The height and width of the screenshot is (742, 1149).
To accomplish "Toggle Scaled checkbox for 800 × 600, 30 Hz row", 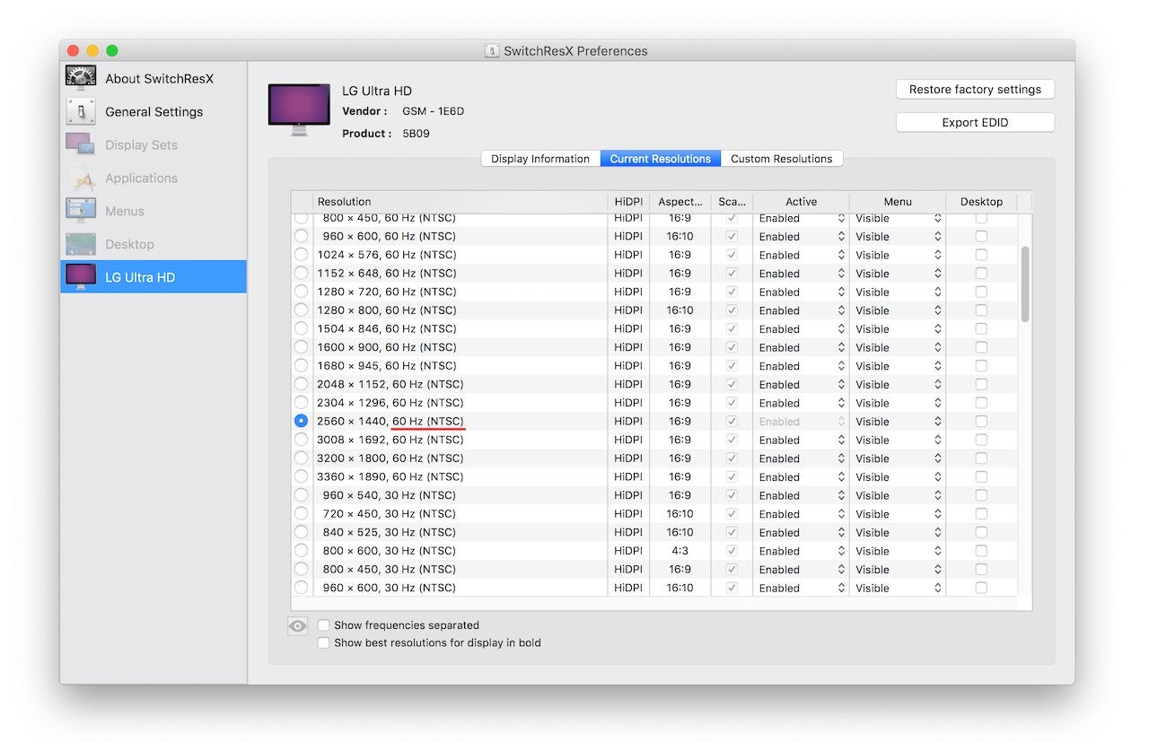I will coord(732,551).
